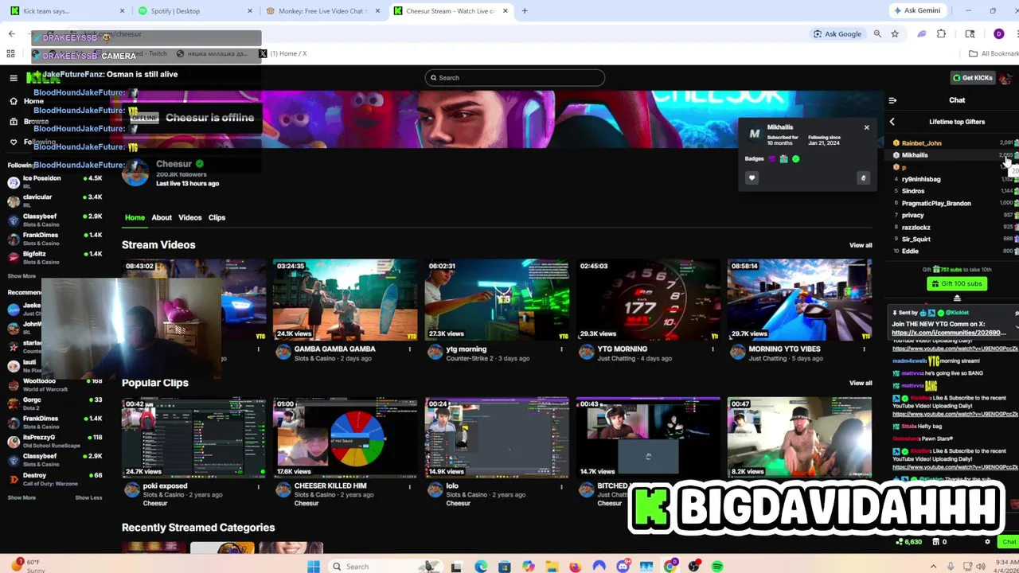This screenshot has height=573, width=1019.
Task: Click Gift 100 subs button
Action: [957, 284]
